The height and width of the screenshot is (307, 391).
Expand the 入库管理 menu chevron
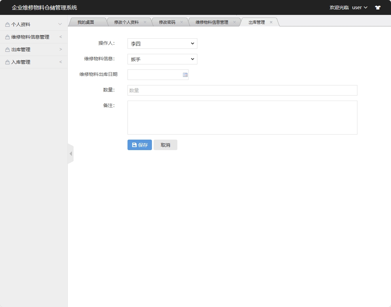tap(60, 62)
